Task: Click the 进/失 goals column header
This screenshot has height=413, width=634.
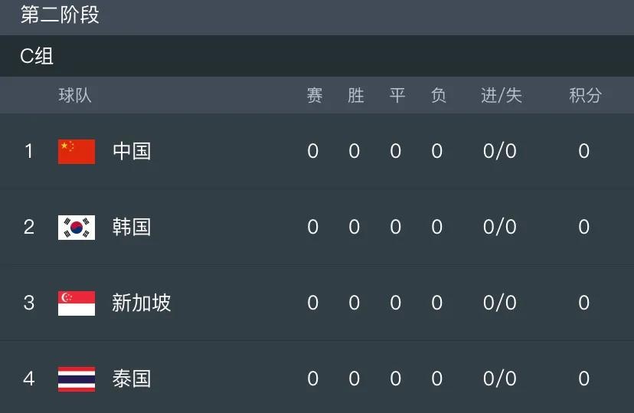Action: 501,96
